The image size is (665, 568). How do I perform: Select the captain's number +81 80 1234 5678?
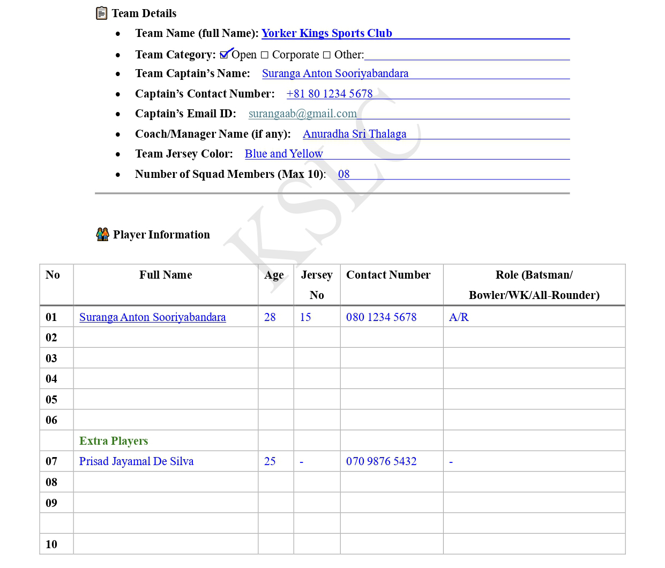click(x=329, y=94)
